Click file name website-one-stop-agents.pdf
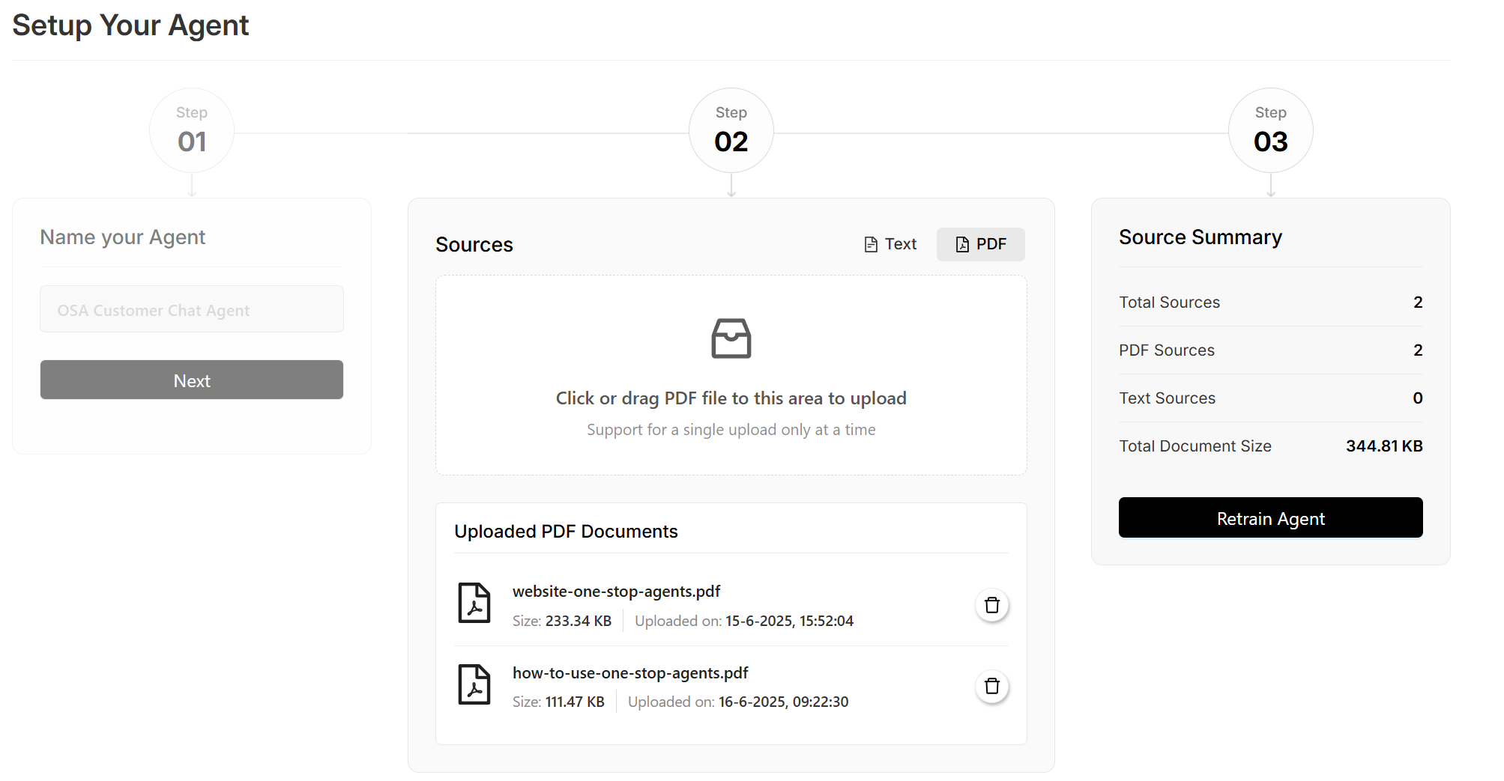Viewport: 1504px width, 781px height. [x=616, y=592]
